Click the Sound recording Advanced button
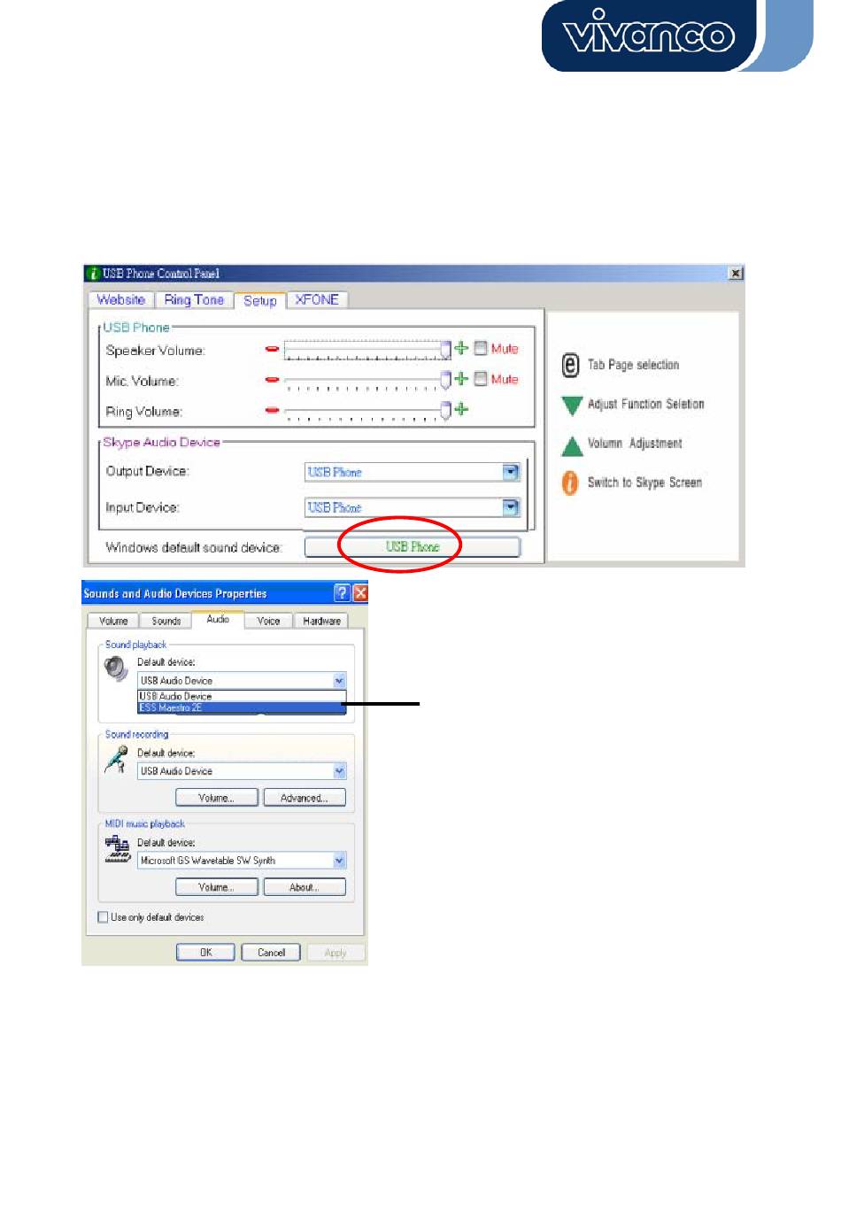This screenshot has height=1213, width=841. pos(305,798)
